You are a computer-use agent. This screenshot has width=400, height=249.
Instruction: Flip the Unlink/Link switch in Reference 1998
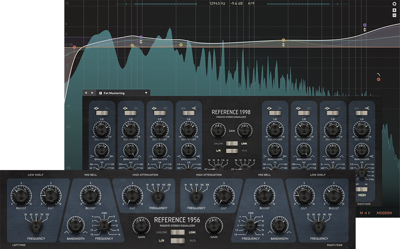(x=232, y=144)
